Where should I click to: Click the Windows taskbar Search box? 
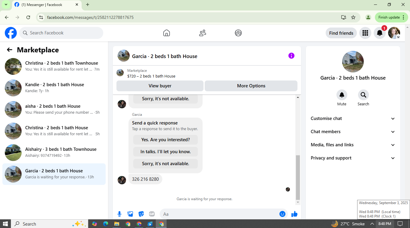tap(50, 224)
